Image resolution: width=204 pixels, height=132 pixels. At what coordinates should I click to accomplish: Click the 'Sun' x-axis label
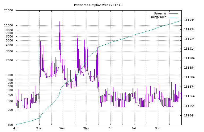tap(158, 128)
